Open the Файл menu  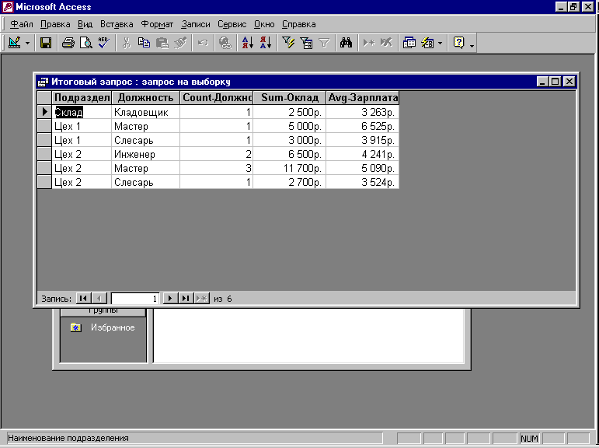pos(22,24)
